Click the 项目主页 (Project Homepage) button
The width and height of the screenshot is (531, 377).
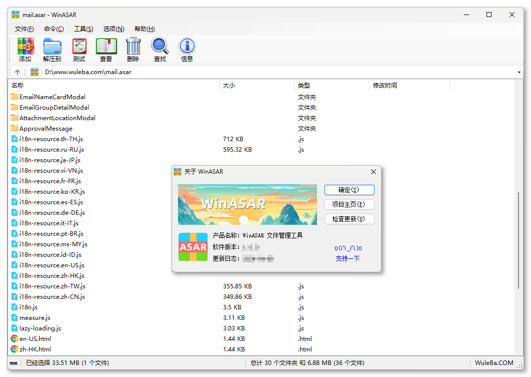[x=349, y=204]
